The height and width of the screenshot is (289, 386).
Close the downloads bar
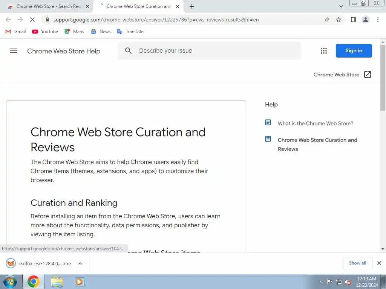tap(379, 263)
